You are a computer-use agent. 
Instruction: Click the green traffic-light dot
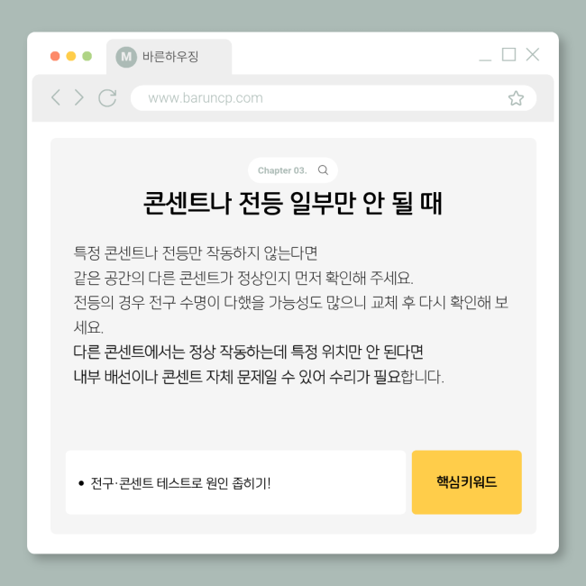coord(87,56)
